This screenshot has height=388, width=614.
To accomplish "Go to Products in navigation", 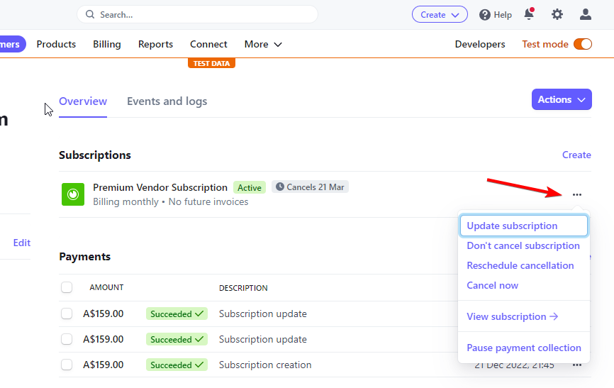I will (56, 44).
